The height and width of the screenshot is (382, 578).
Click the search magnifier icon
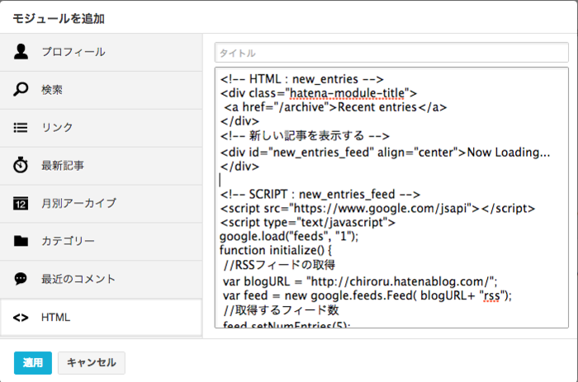click(x=21, y=90)
